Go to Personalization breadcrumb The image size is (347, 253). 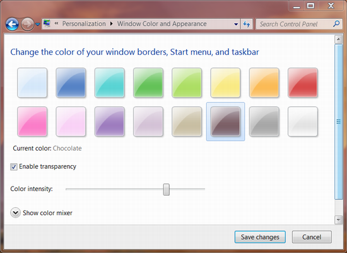point(84,24)
